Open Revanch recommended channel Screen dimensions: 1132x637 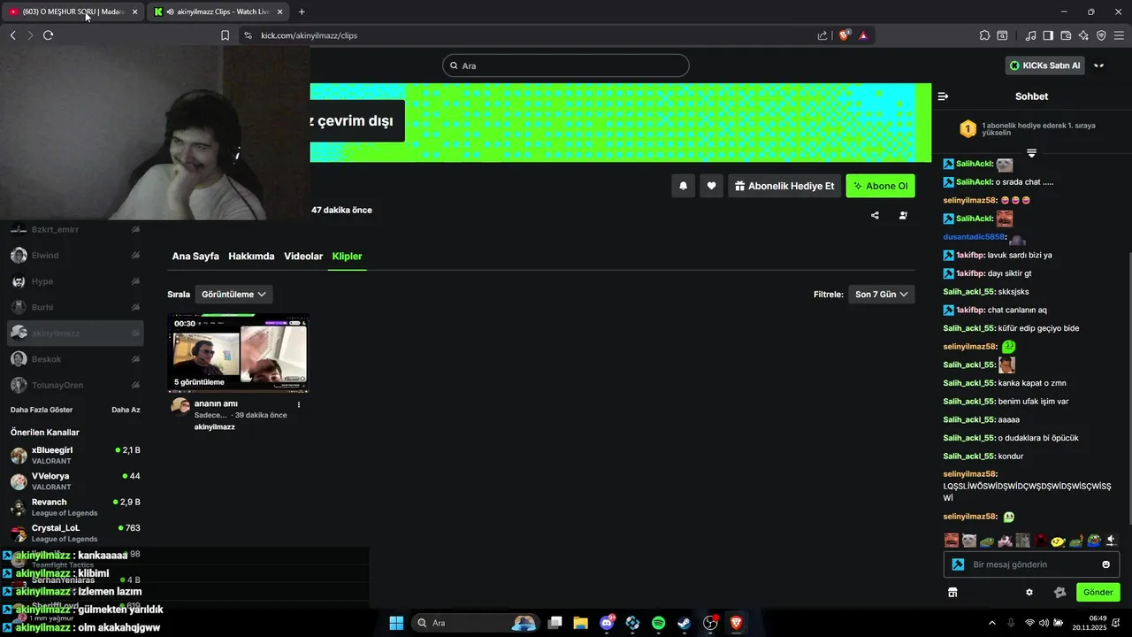pyautogui.click(x=76, y=508)
